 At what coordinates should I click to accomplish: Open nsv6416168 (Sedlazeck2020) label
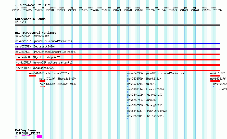(x=49, y=73)
